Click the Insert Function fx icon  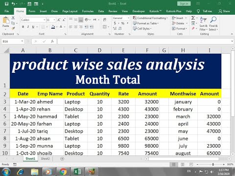[x=52, y=42]
